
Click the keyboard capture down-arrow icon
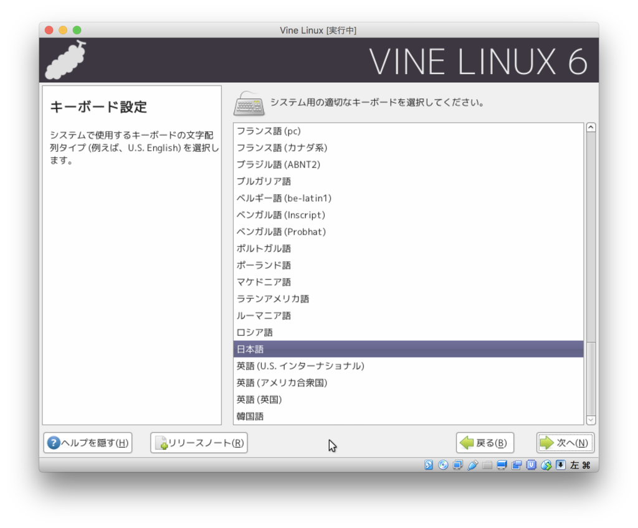561,465
